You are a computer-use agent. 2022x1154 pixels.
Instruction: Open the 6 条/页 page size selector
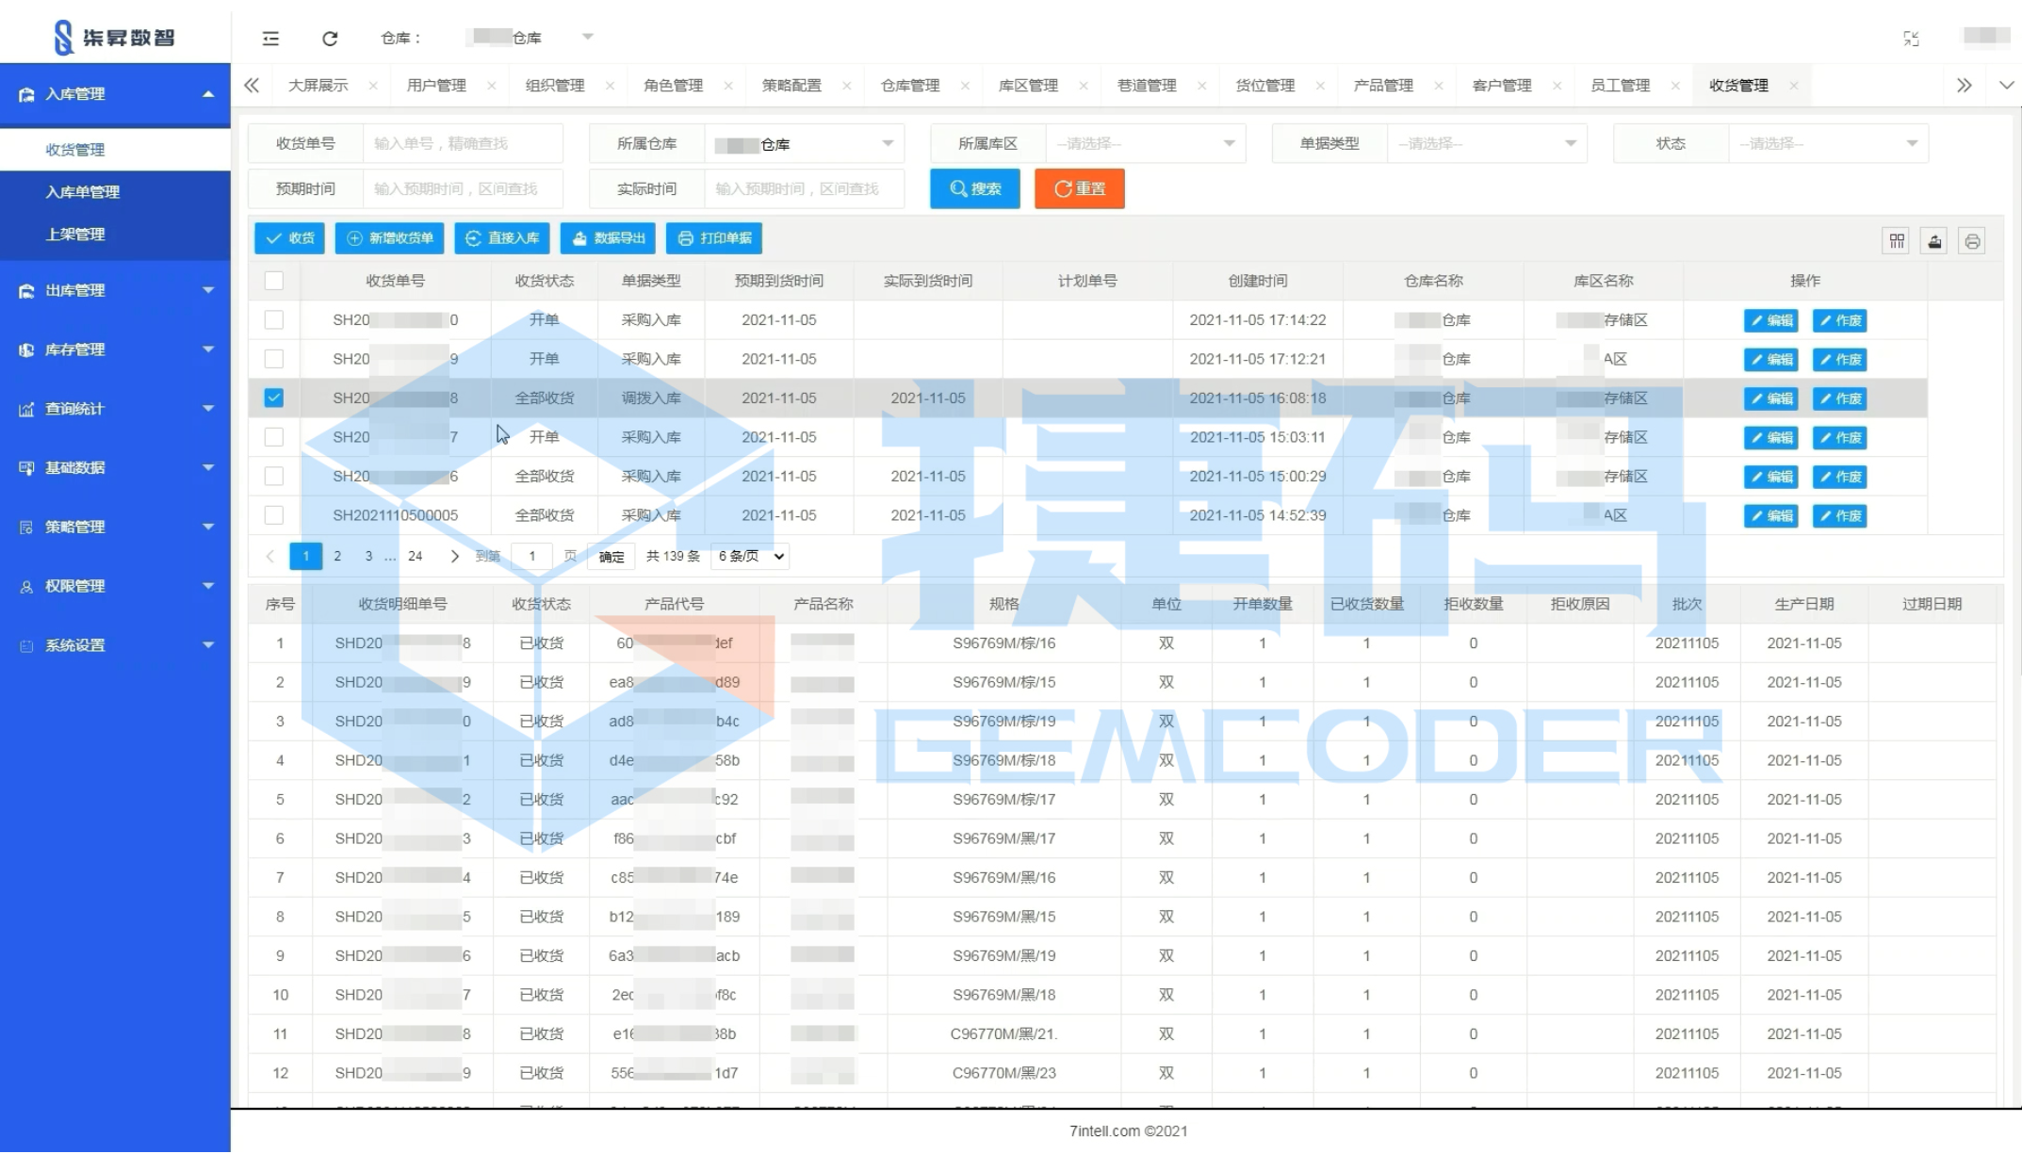coord(750,557)
